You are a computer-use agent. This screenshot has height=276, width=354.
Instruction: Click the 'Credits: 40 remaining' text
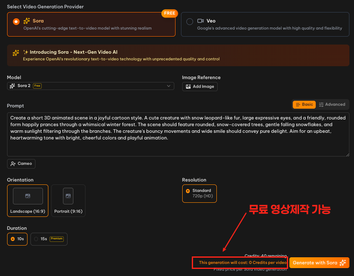point(266,256)
